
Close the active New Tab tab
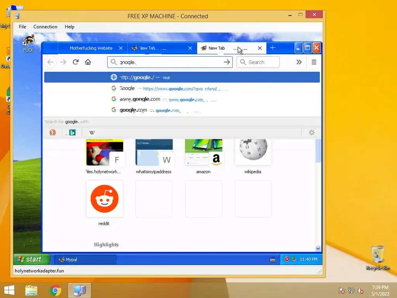coord(259,48)
